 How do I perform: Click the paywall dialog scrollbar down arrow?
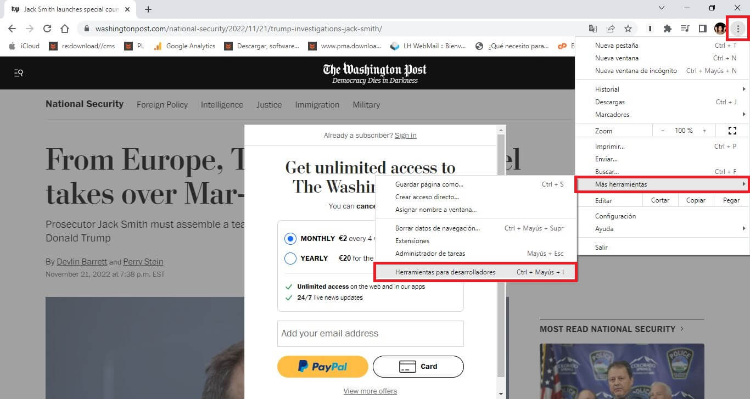[500, 394]
